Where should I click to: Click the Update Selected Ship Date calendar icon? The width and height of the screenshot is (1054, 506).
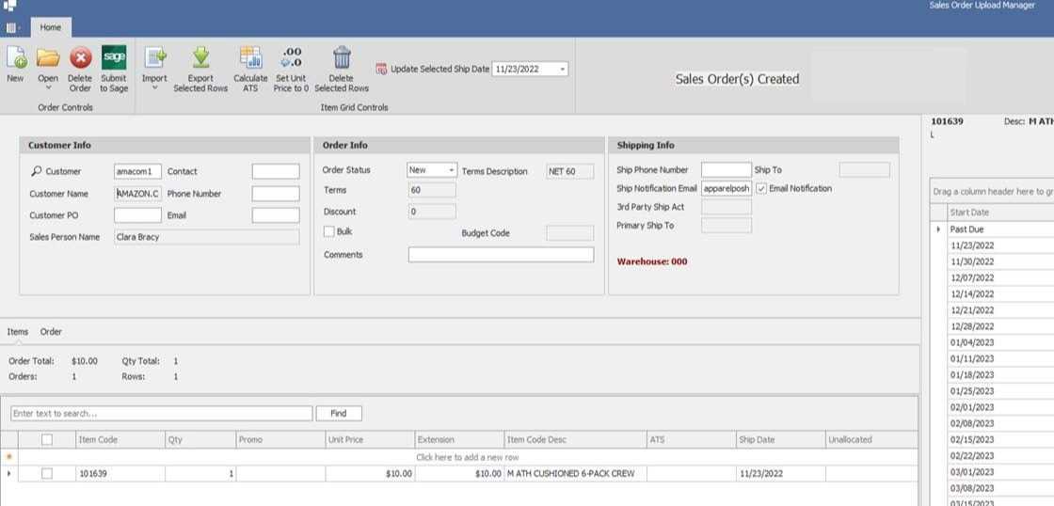381,69
